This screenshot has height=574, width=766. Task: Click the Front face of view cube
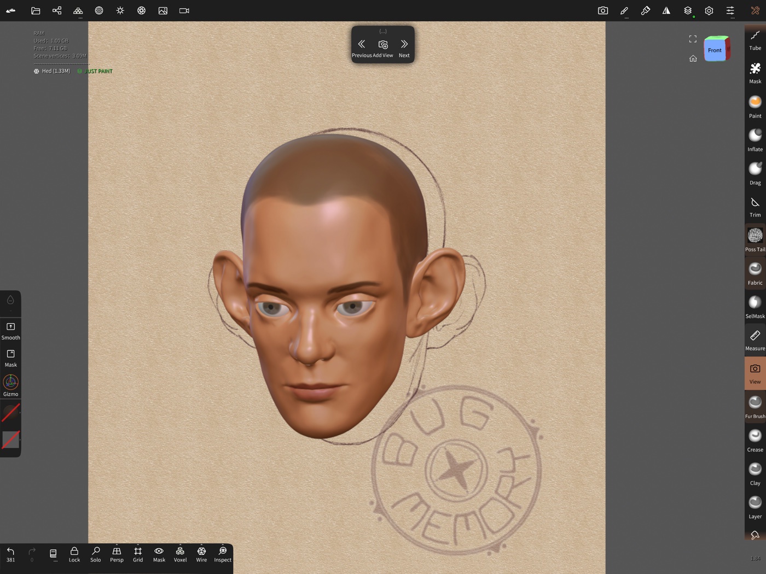[x=715, y=50]
